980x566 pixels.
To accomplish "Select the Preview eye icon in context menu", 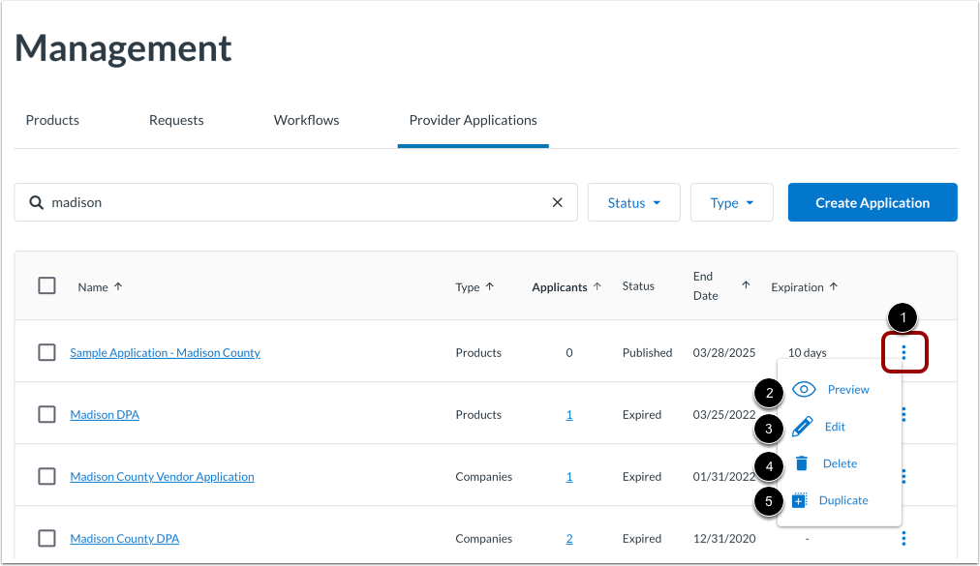I will click(804, 389).
